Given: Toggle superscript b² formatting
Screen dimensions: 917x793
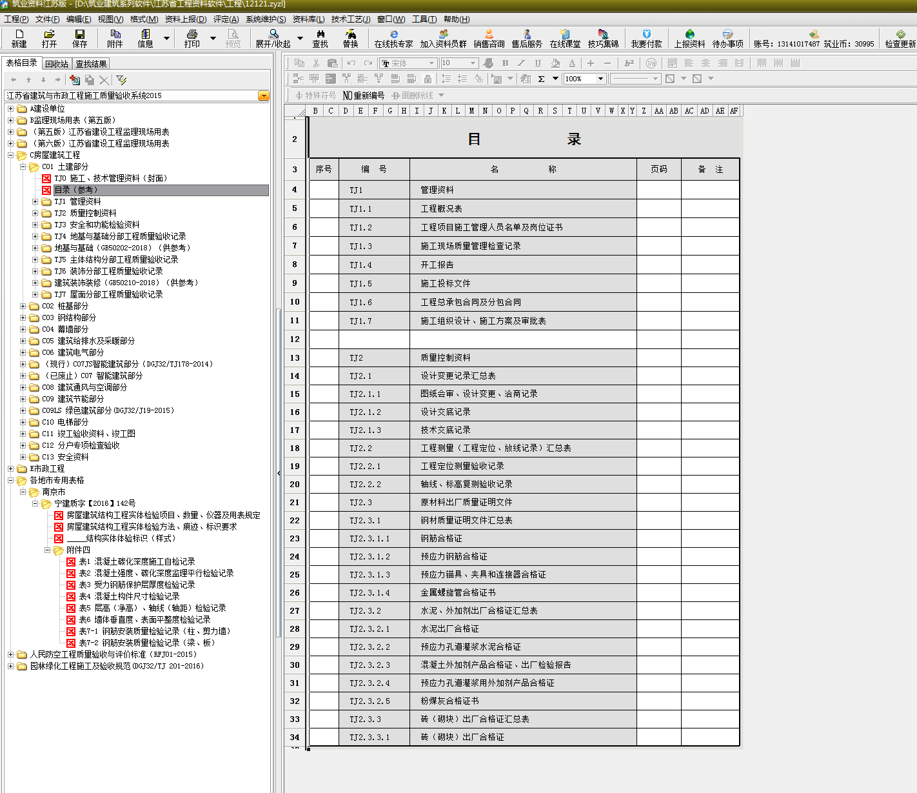Looking at the screenshot, I should click(x=629, y=63).
